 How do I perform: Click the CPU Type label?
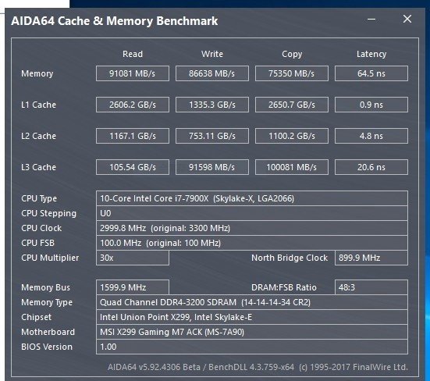pyautogui.click(x=39, y=198)
